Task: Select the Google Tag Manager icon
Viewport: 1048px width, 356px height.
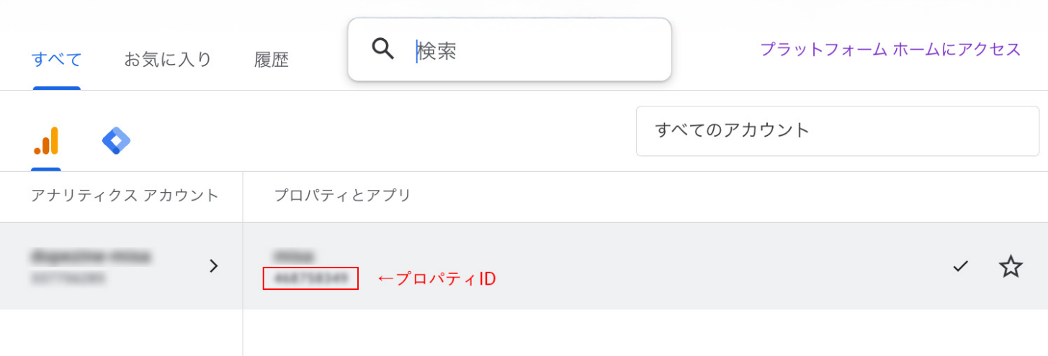Action: click(116, 141)
